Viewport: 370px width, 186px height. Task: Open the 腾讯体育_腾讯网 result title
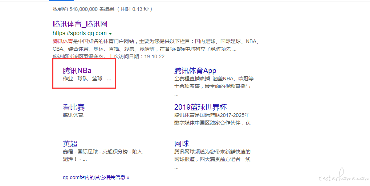tap(80, 24)
